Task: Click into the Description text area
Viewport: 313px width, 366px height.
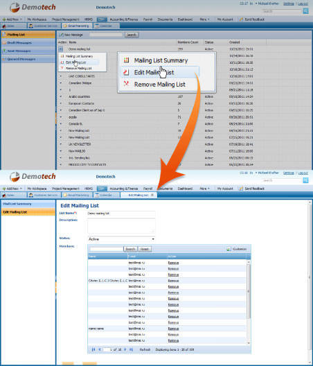Action: coord(121,226)
